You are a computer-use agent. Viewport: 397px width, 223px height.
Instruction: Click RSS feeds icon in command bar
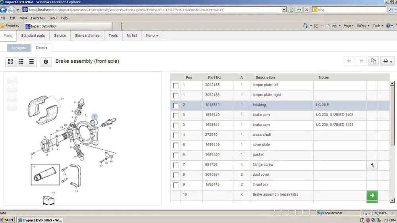[x=316, y=26]
